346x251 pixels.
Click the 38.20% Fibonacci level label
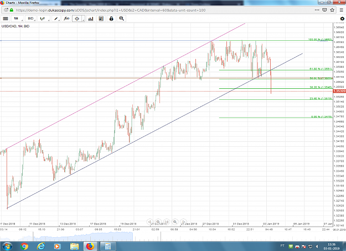(x=321, y=87)
